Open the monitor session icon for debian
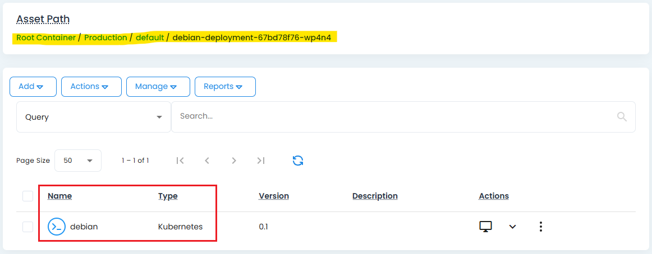This screenshot has height=254, width=652. (485, 227)
